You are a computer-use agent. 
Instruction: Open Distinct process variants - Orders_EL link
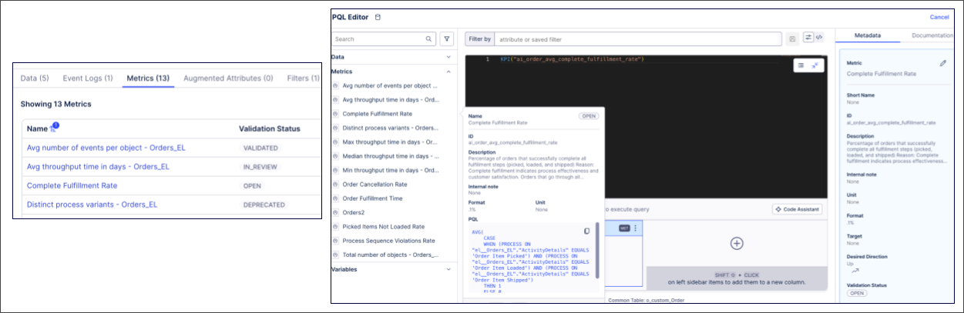[x=92, y=205]
